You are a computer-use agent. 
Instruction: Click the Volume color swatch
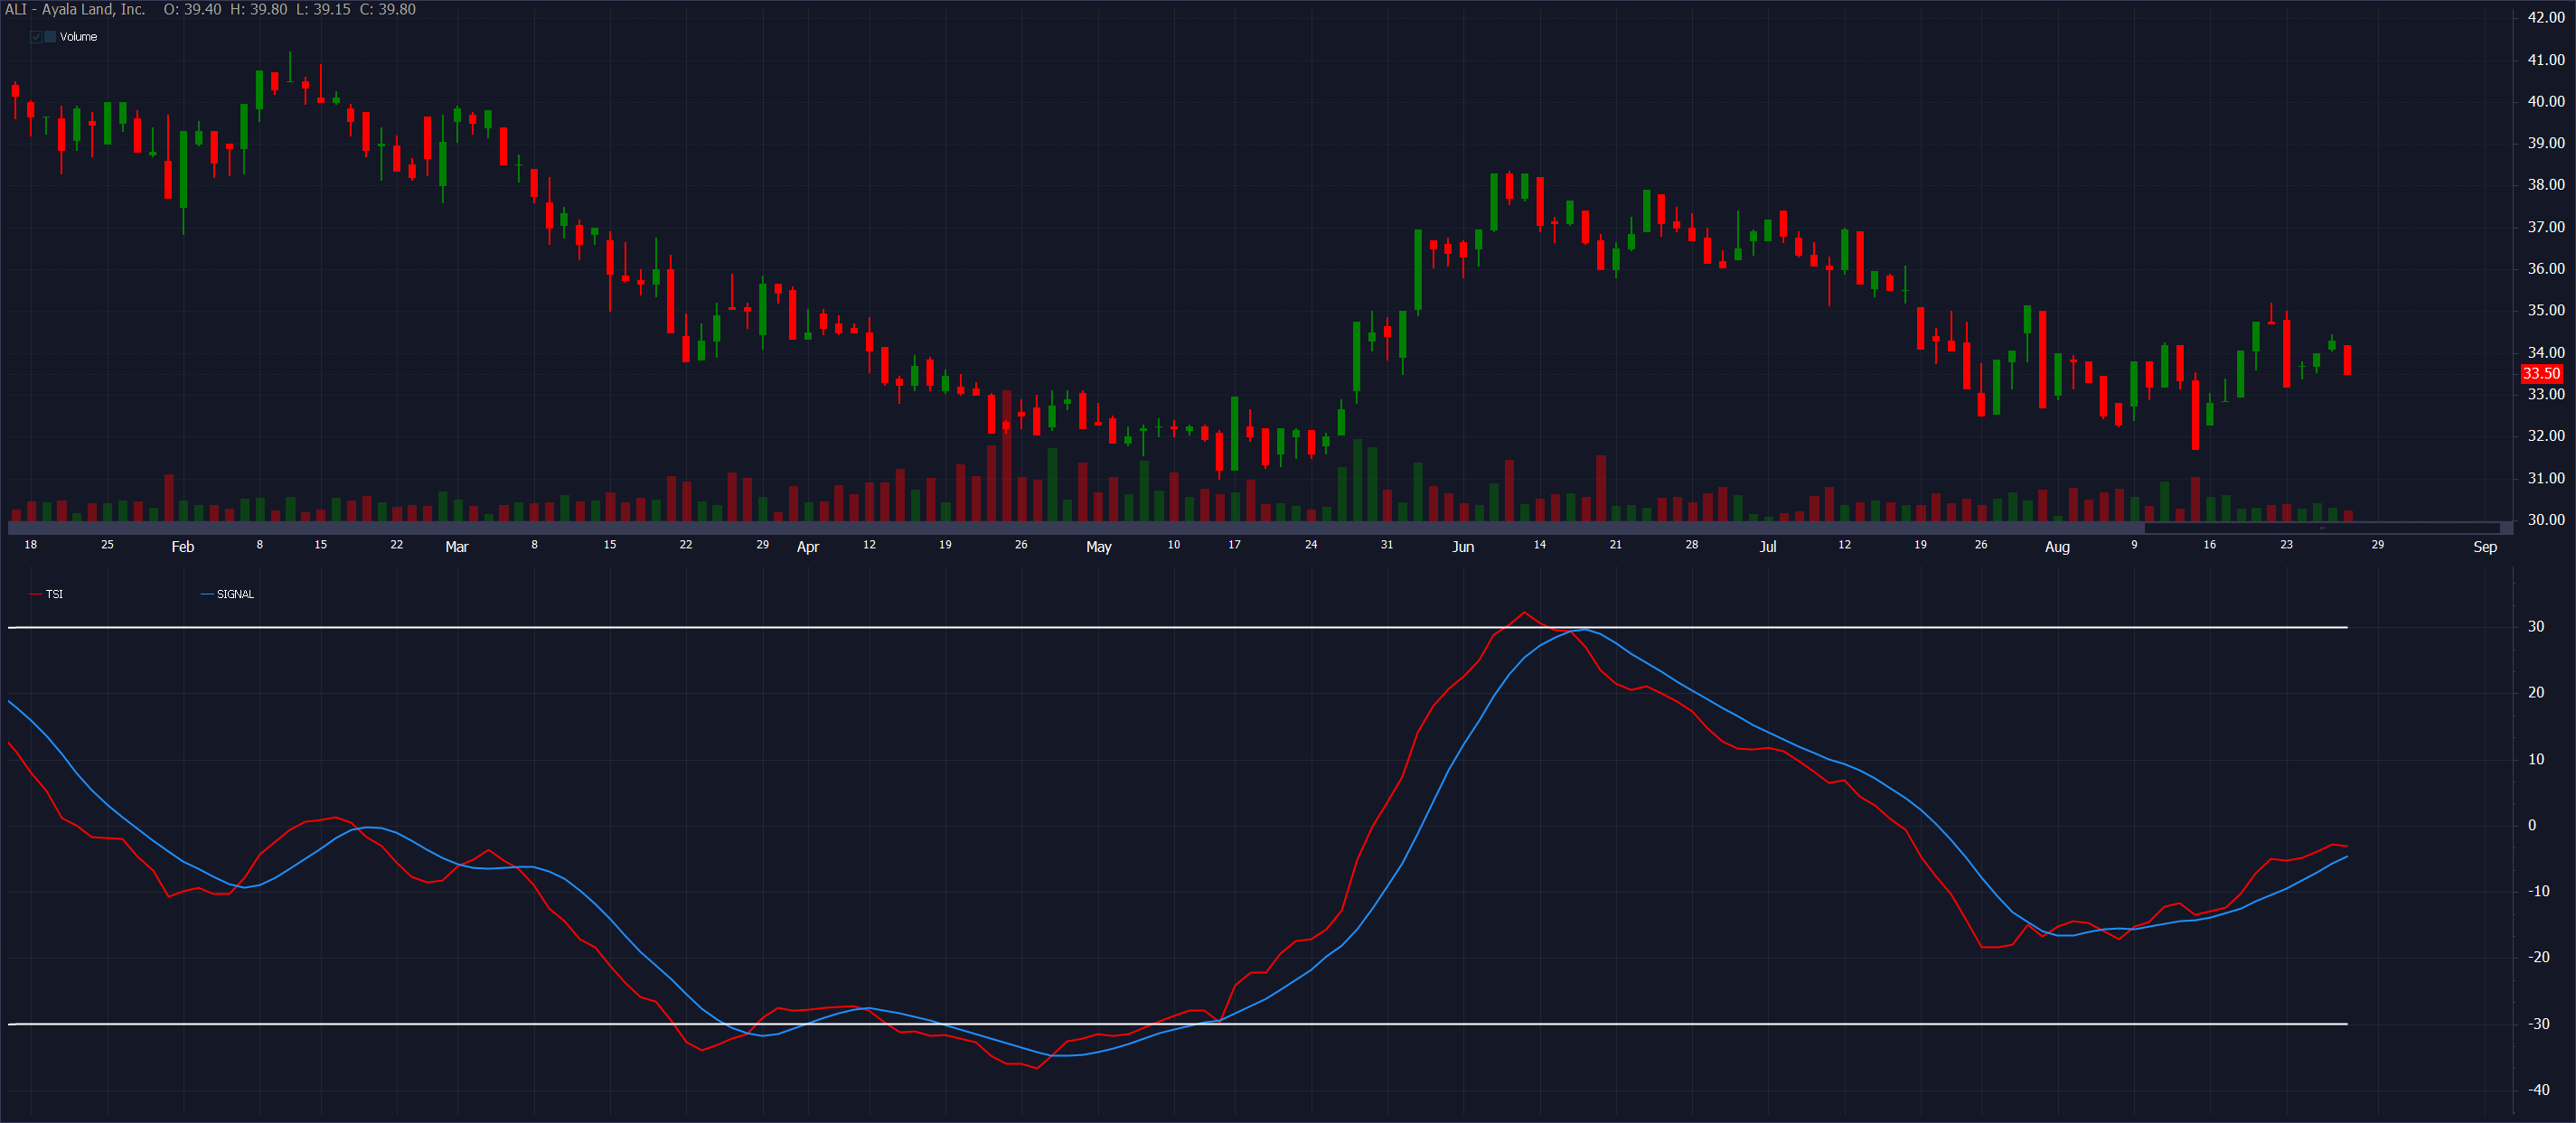50,37
